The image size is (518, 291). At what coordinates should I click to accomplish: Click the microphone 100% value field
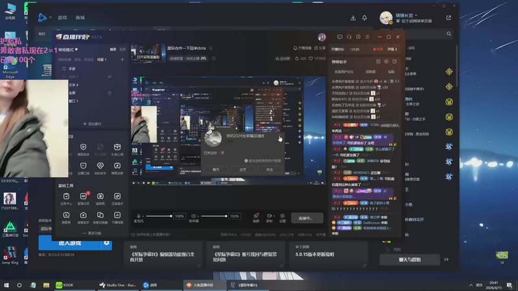pyautogui.click(x=179, y=216)
